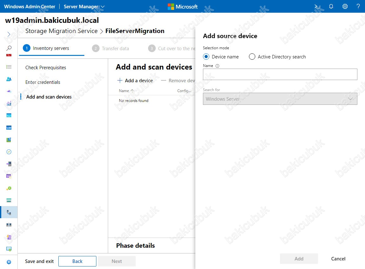Go to Transfer data step tab
Viewport: 365px width, 269px height.
pos(111,49)
